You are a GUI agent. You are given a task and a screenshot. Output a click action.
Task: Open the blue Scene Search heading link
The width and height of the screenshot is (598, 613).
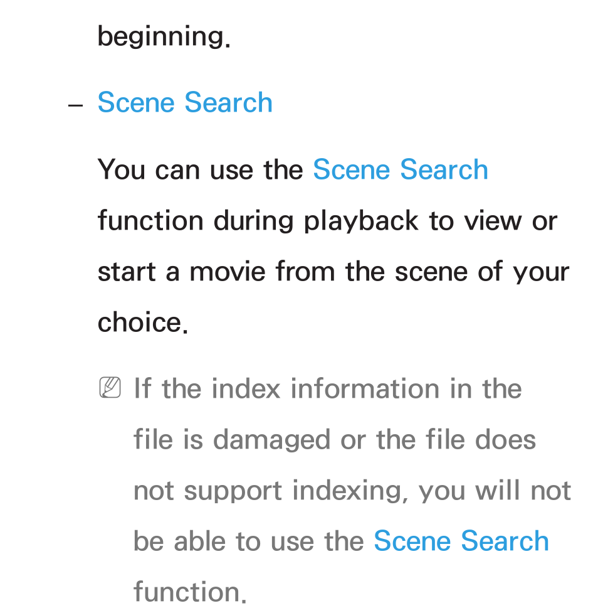point(185,102)
